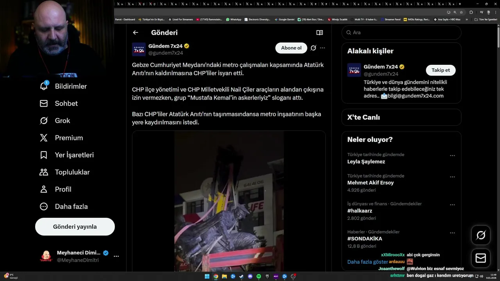Open options for Leyla Şaylemez trend
The width and height of the screenshot is (500, 281).
point(452,156)
